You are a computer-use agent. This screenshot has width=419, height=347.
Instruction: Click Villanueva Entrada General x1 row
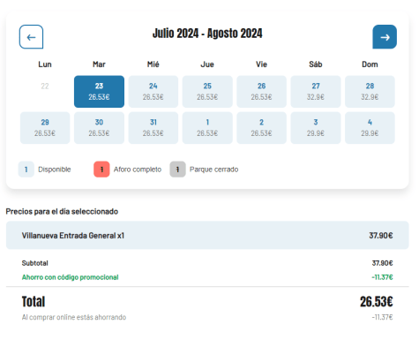pos(207,235)
